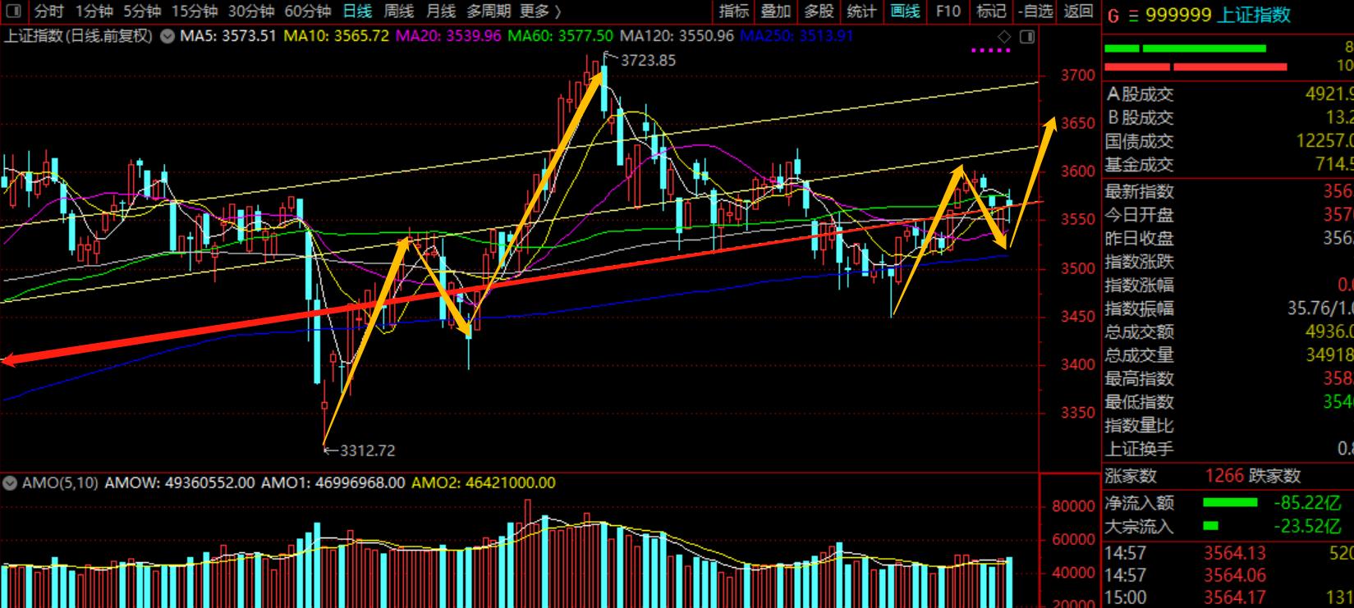Image resolution: width=1354 pixels, height=608 pixels.
Task: Switch to 日线 daily period
Action: (357, 11)
